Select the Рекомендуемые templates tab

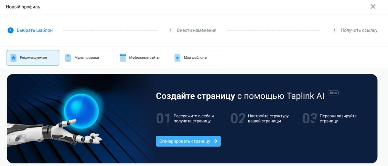(x=33, y=58)
